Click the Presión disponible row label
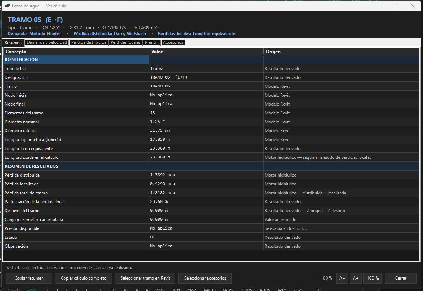Image resolution: width=423 pixels, height=291 pixels. 22,228
